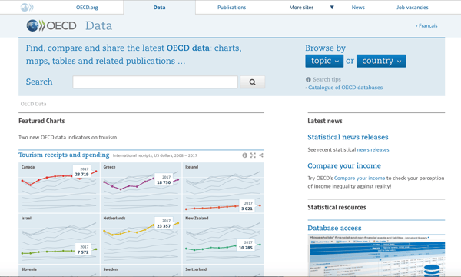Follow inline Compare your income link
Image resolution: width=461 pixels, height=277 pixels.
360,178
